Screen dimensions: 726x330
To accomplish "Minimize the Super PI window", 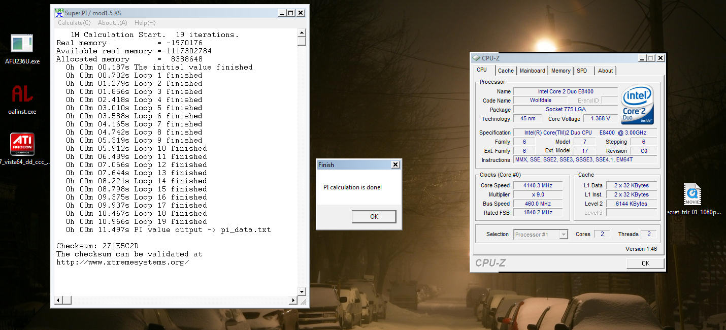I will point(282,13).
